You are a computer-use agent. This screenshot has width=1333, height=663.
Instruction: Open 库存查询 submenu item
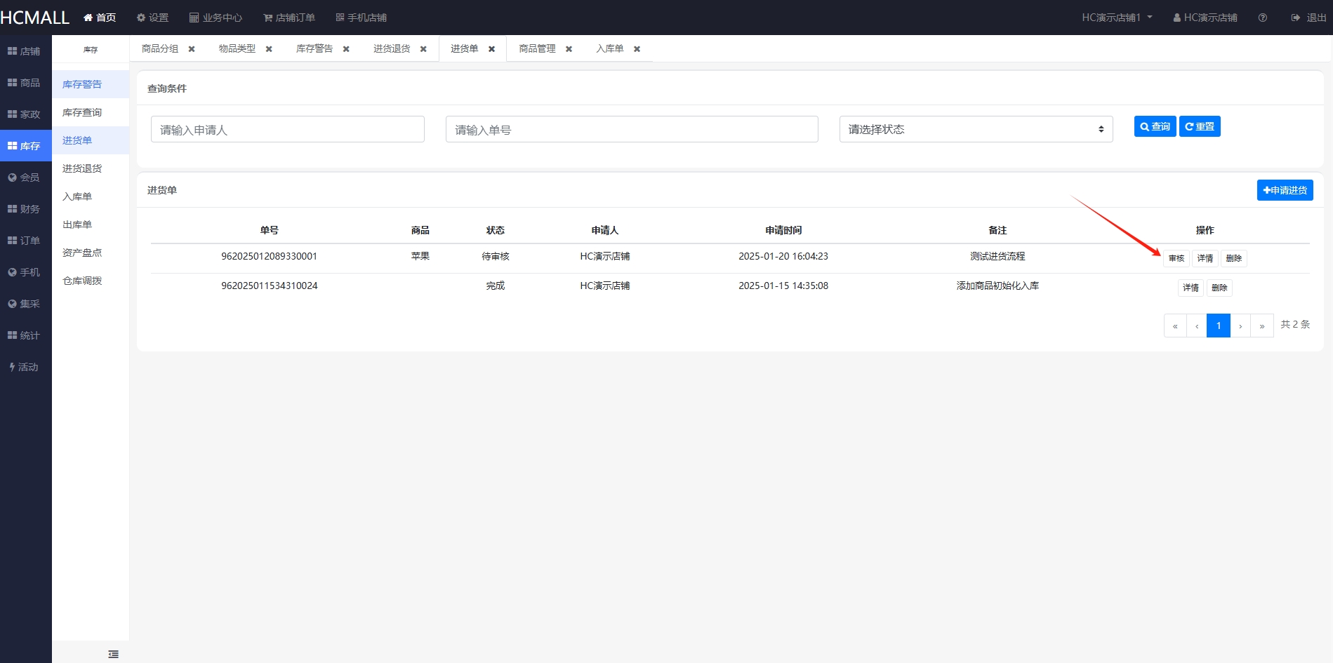91,112
